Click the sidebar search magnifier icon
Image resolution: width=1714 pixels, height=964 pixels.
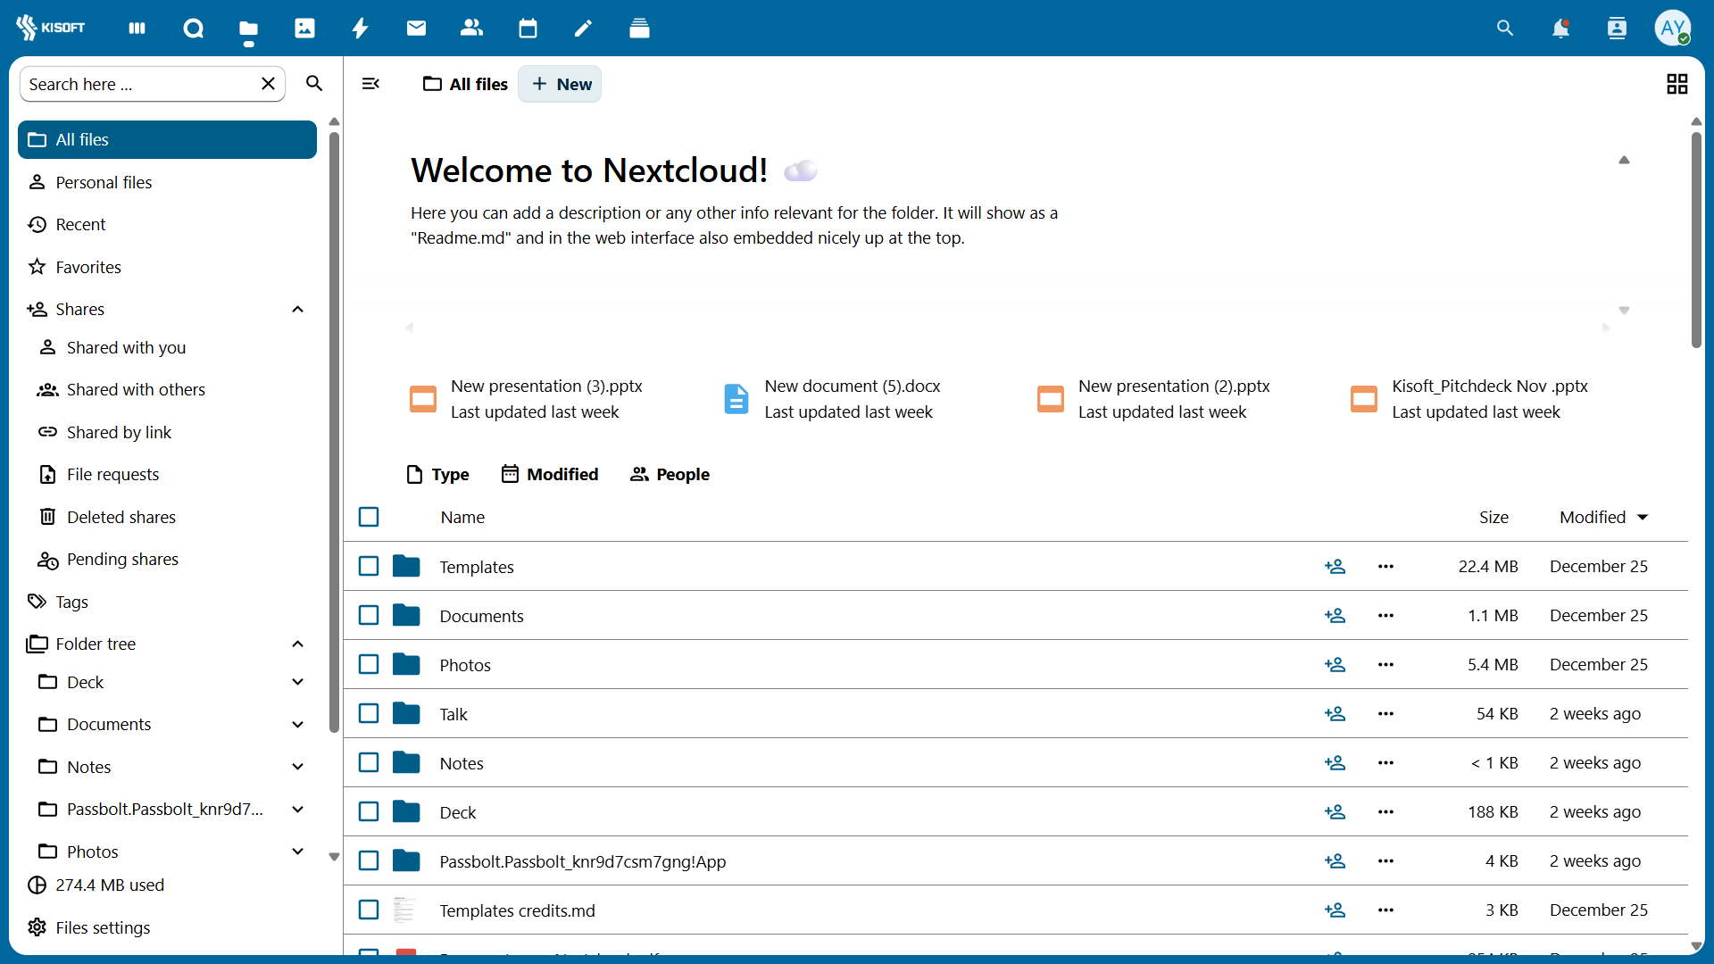[314, 84]
